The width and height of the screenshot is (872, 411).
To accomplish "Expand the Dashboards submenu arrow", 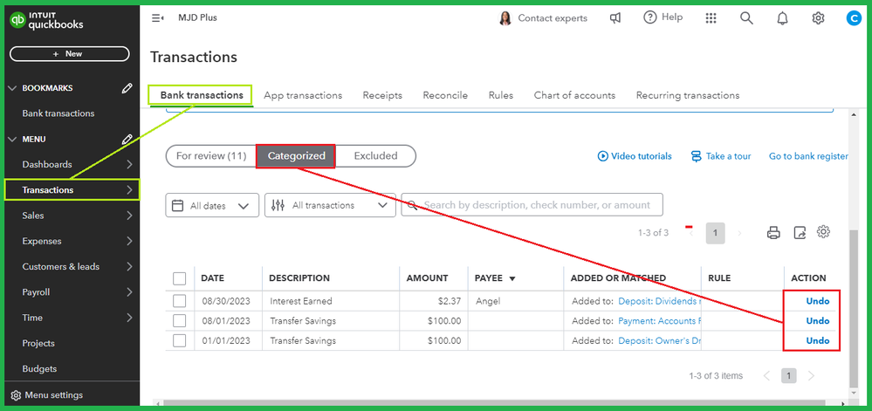I will [129, 165].
